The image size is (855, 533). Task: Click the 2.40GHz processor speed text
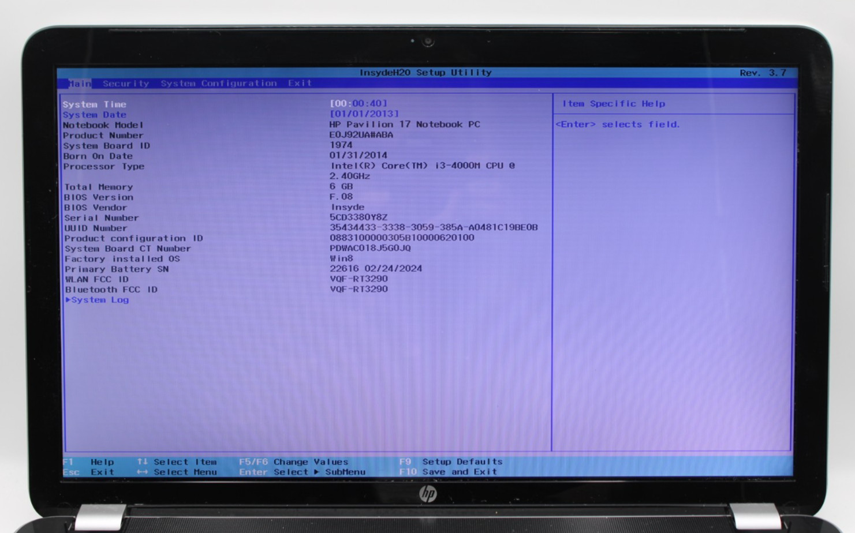pos(350,177)
